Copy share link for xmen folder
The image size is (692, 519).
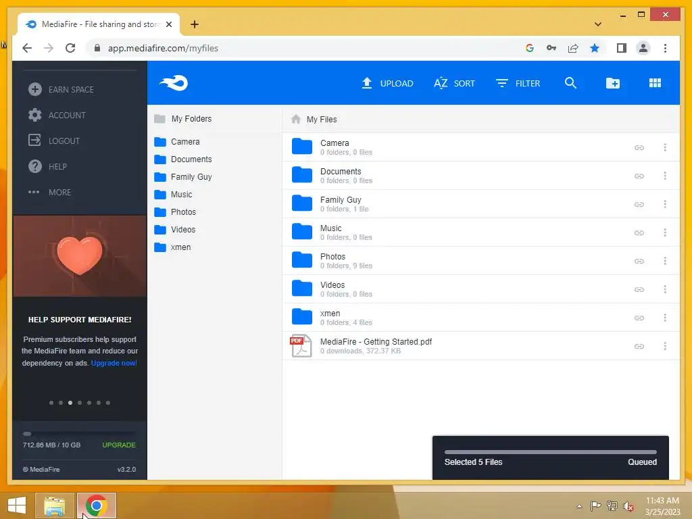click(639, 318)
